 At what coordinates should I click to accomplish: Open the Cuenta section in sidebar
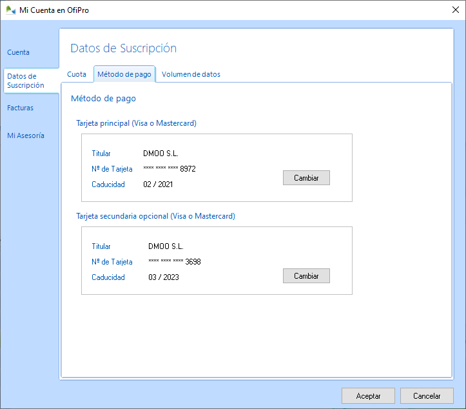click(x=18, y=52)
